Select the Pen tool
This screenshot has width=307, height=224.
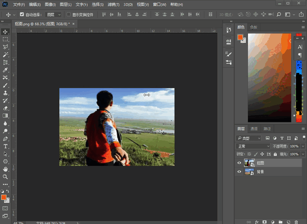click(x=5, y=139)
